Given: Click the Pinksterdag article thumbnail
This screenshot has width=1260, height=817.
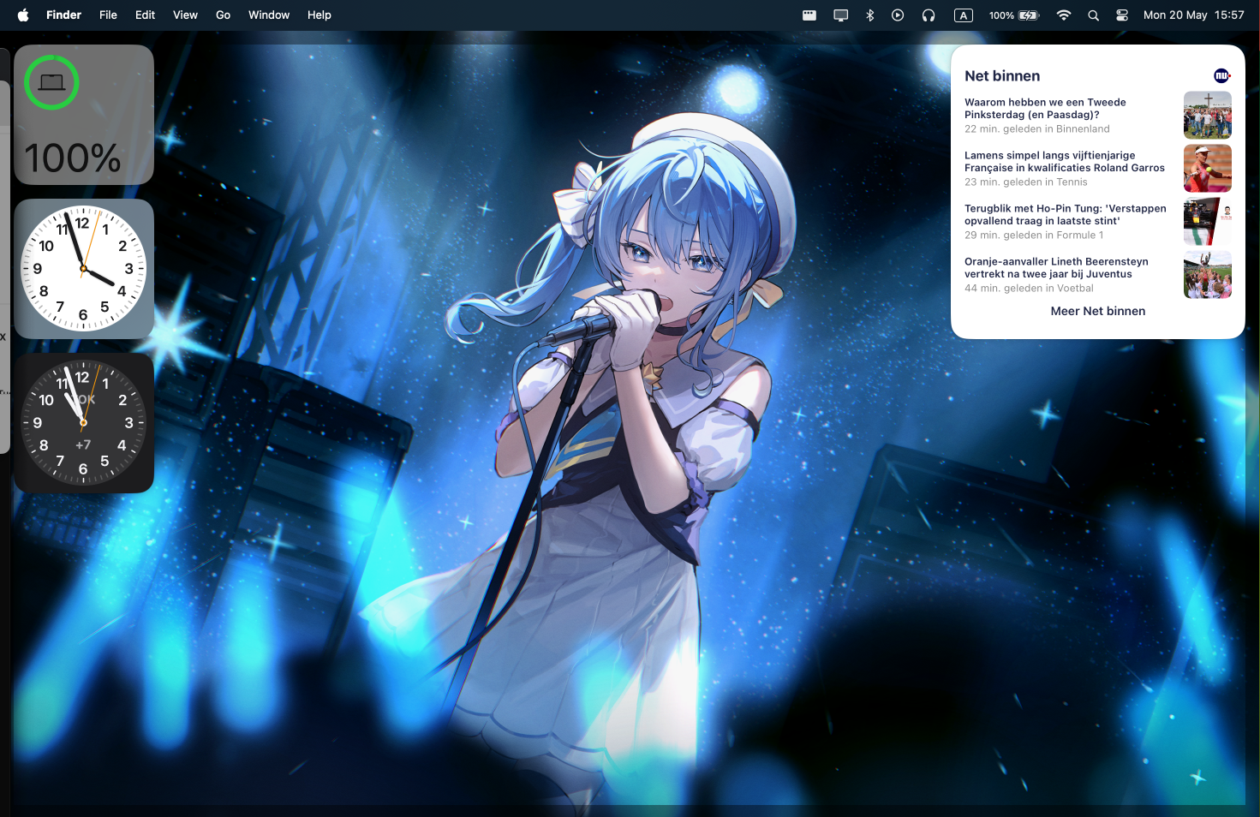Looking at the screenshot, I should click(x=1208, y=115).
